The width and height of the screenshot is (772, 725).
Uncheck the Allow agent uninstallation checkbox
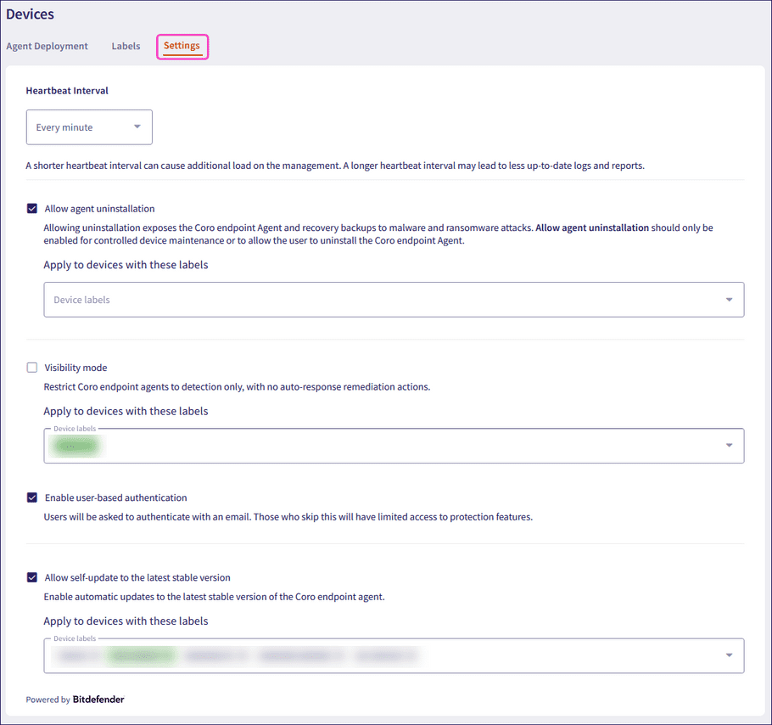(x=32, y=208)
